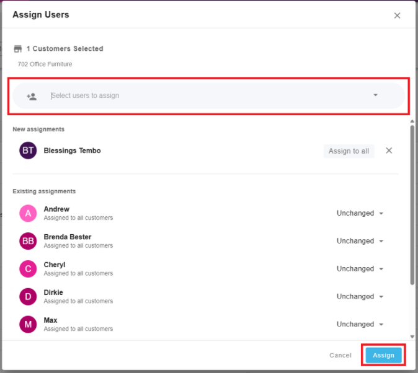Click Max's M avatar icon
This screenshot has height=373, width=418.
tap(28, 324)
